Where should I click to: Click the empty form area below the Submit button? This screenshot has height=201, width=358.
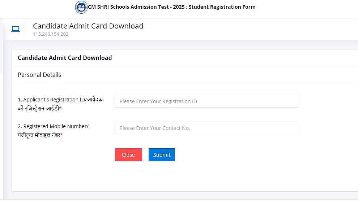pyautogui.click(x=181, y=177)
